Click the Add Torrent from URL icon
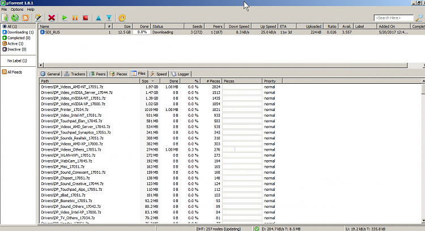The height and width of the screenshot is (231, 425). (15, 18)
